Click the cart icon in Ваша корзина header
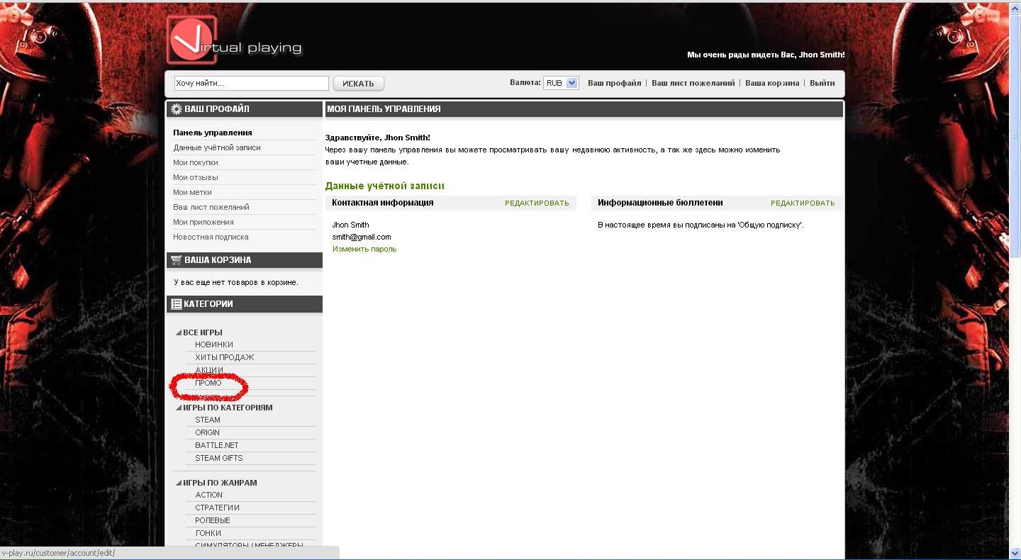The image size is (1021, 560). 176,260
